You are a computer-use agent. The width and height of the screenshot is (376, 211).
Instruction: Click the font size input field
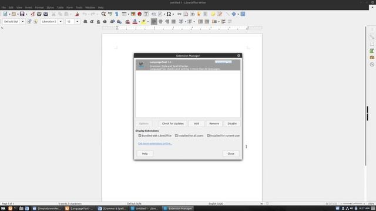click(x=70, y=22)
